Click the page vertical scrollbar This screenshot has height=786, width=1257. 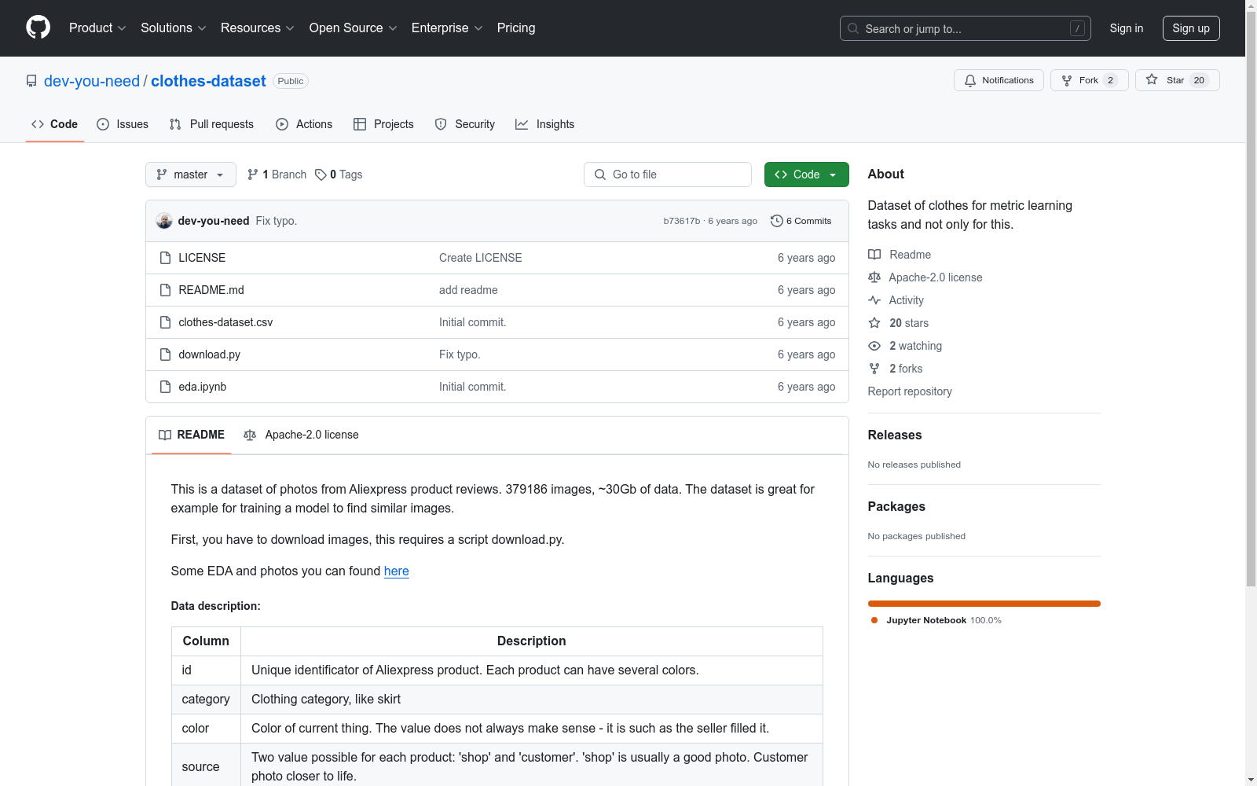click(1252, 299)
